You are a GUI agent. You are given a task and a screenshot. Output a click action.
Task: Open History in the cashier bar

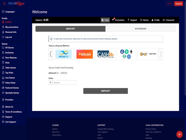coord(144,20)
